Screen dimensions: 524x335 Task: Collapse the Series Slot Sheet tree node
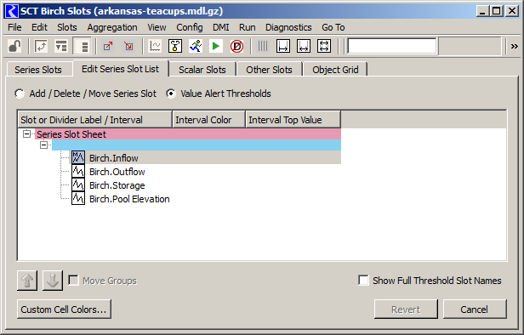point(26,134)
